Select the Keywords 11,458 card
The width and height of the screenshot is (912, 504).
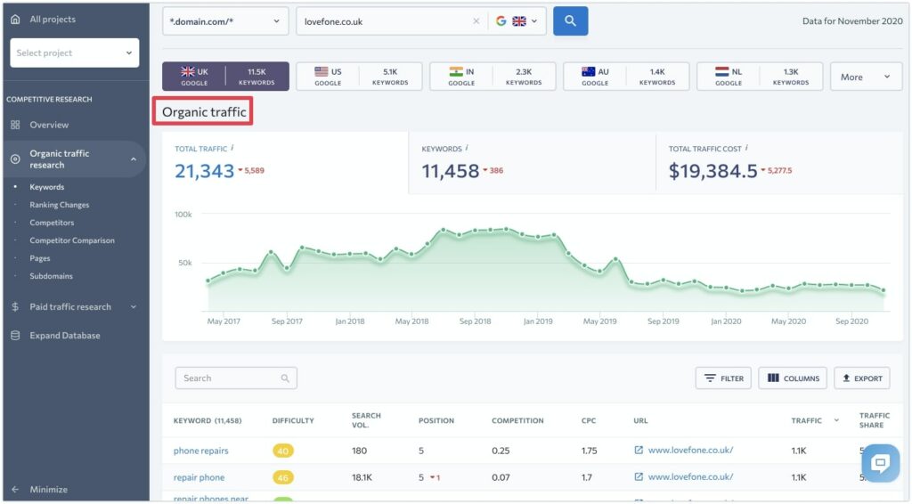[x=533, y=162]
